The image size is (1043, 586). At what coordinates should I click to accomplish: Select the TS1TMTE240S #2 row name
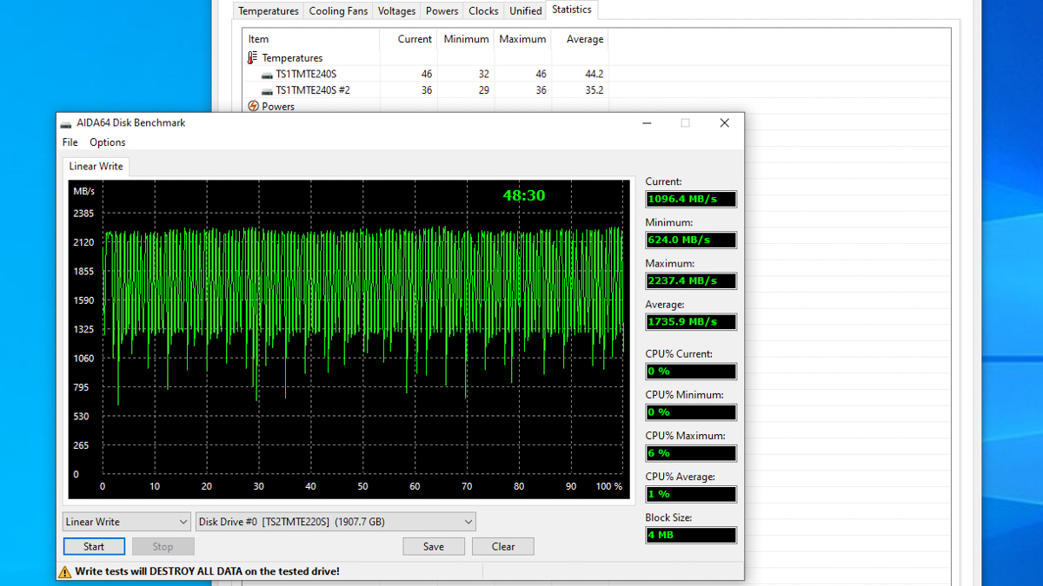(x=313, y=90)
